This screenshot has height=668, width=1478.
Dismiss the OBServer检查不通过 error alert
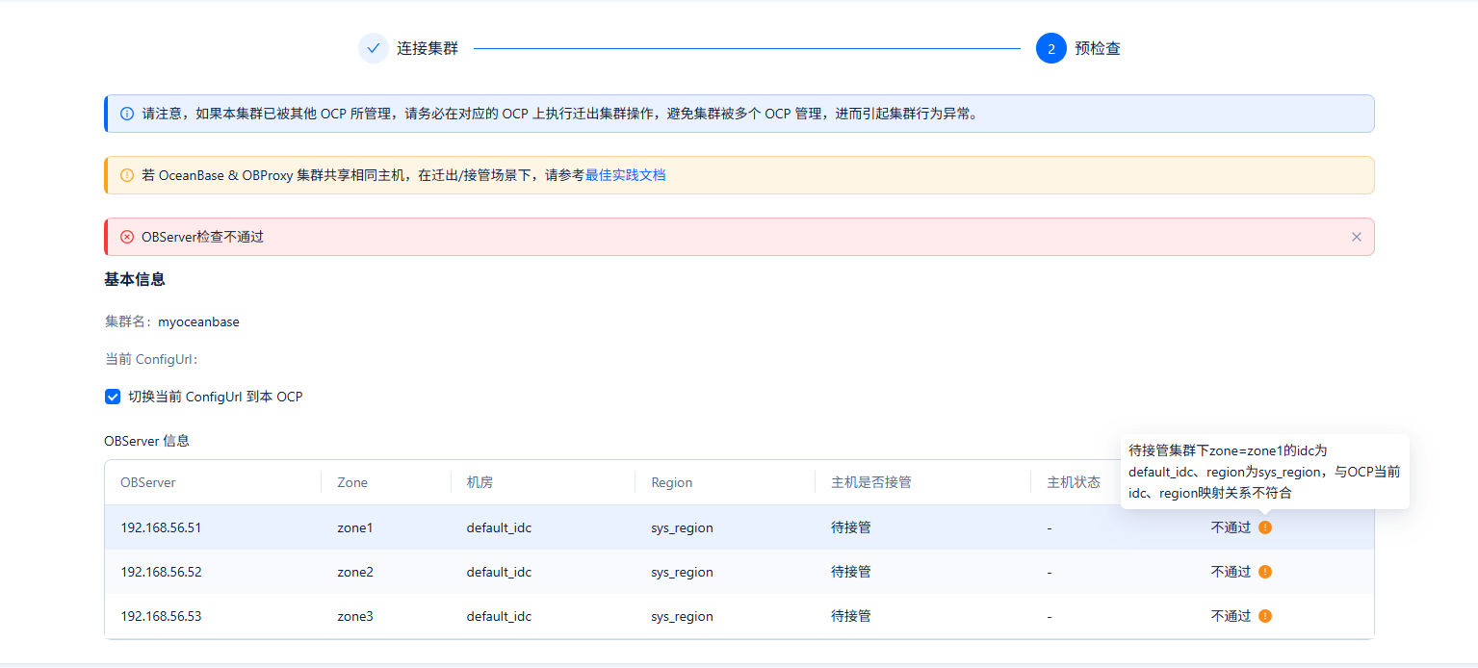coord(1356,237)
